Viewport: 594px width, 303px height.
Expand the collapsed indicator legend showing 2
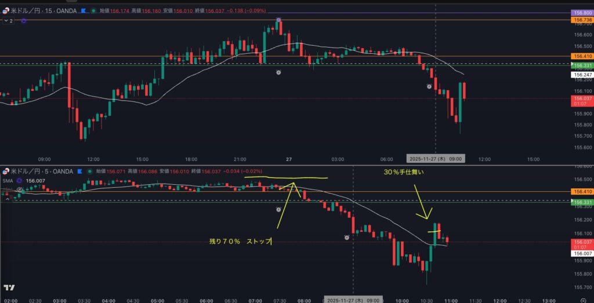point(8,21)
